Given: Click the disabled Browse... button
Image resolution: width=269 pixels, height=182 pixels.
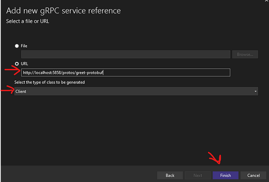Looking at the screenshot, I should click(245, 54).
